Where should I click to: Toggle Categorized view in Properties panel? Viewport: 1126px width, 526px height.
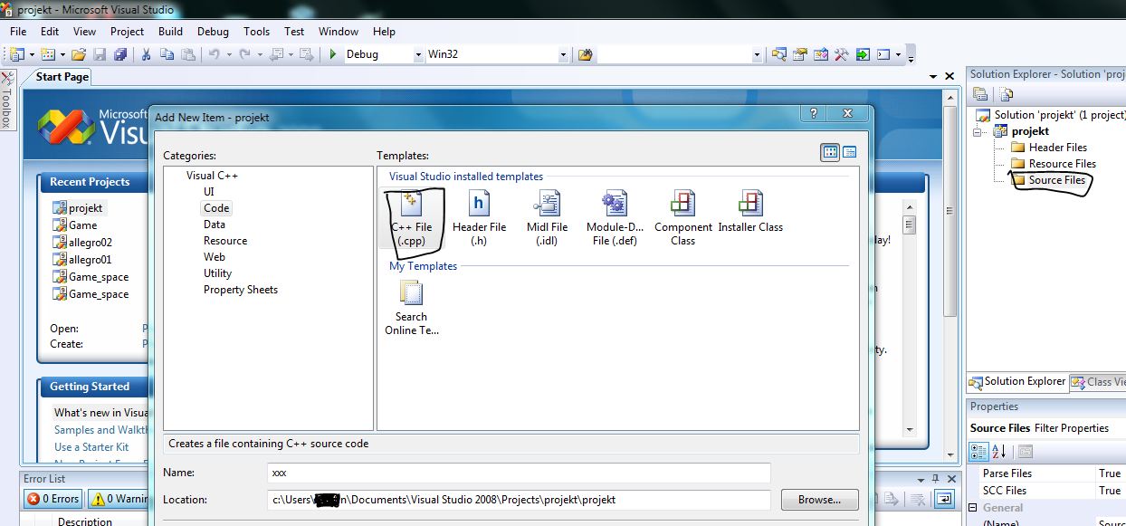point(978,451)
